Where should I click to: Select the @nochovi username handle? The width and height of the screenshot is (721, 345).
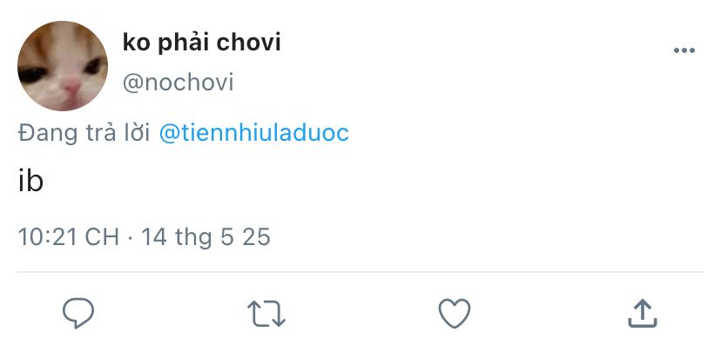(178, 83)
